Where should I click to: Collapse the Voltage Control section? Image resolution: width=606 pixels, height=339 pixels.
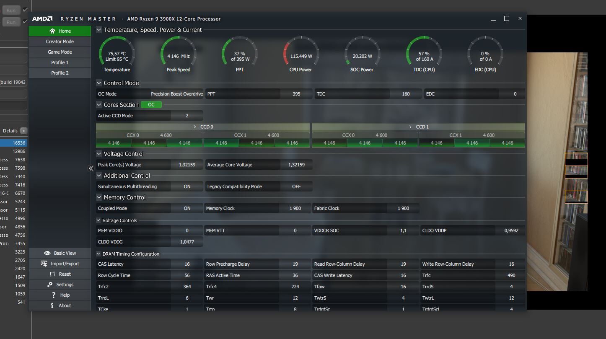(99, 154)
